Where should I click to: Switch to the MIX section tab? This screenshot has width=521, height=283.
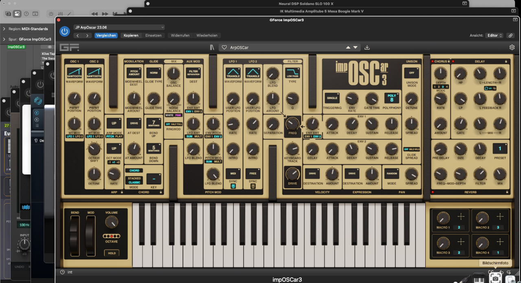173,62
